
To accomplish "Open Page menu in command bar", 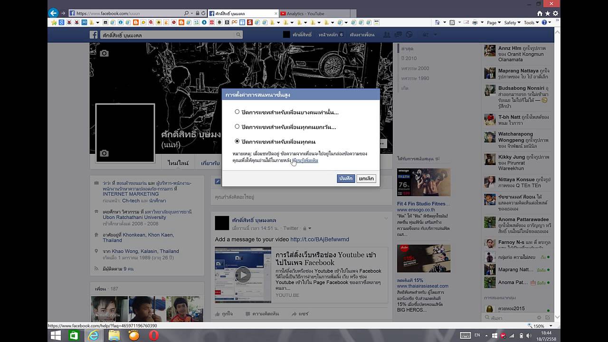I will 494,22.
